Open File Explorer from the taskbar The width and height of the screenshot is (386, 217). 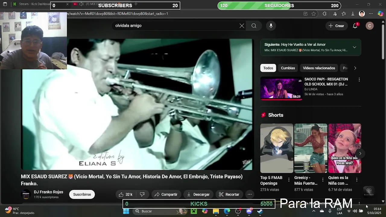216,211
